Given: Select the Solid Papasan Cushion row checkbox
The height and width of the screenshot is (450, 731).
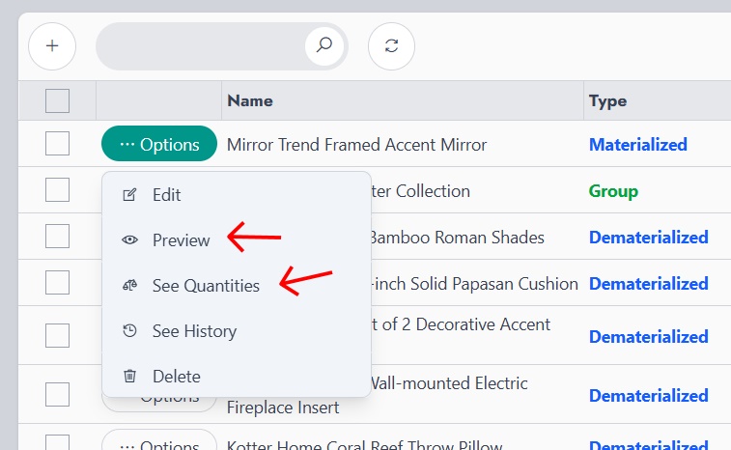Looking at the screenshot, I should click(57, 283).
